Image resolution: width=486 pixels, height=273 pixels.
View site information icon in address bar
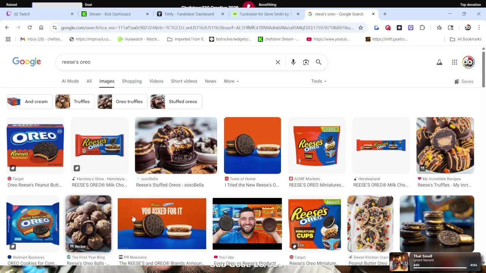(55, 28)
